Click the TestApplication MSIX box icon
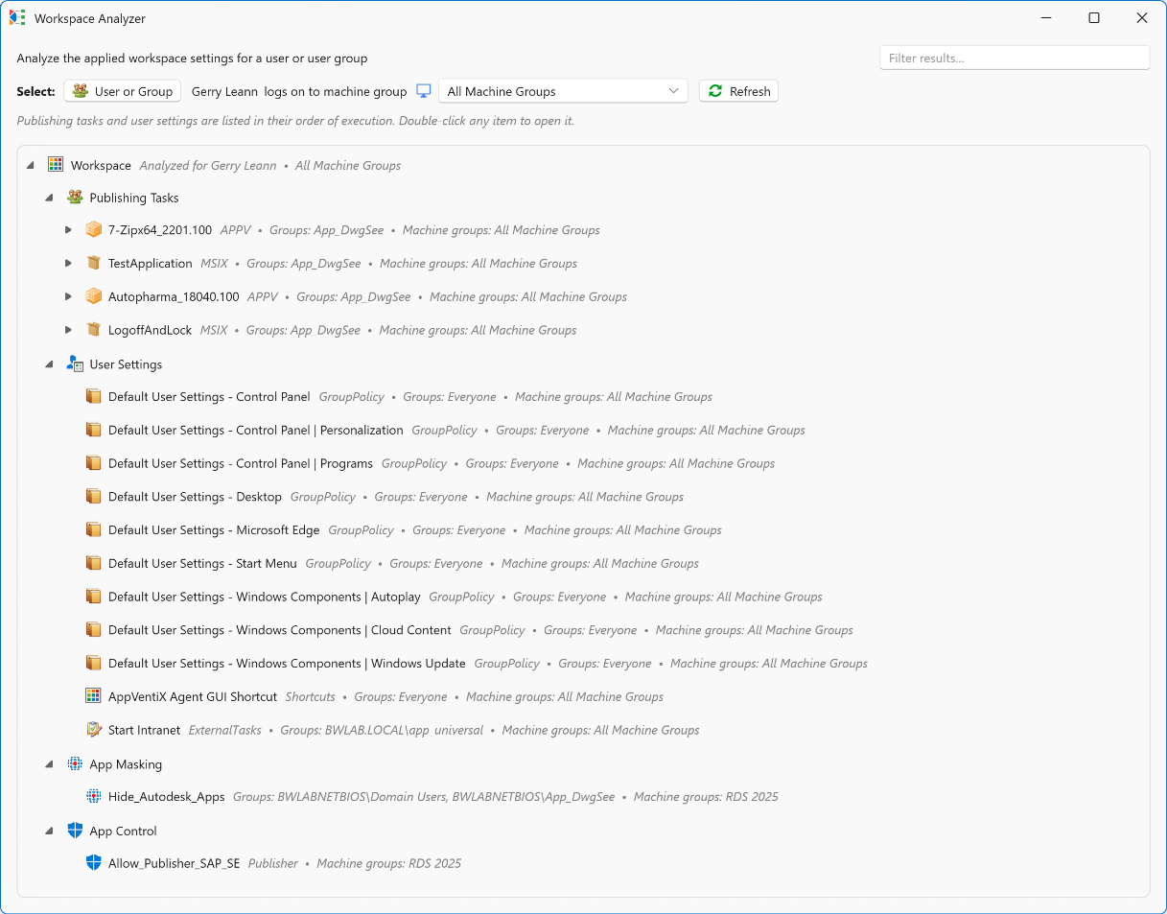 pos(93,263)
